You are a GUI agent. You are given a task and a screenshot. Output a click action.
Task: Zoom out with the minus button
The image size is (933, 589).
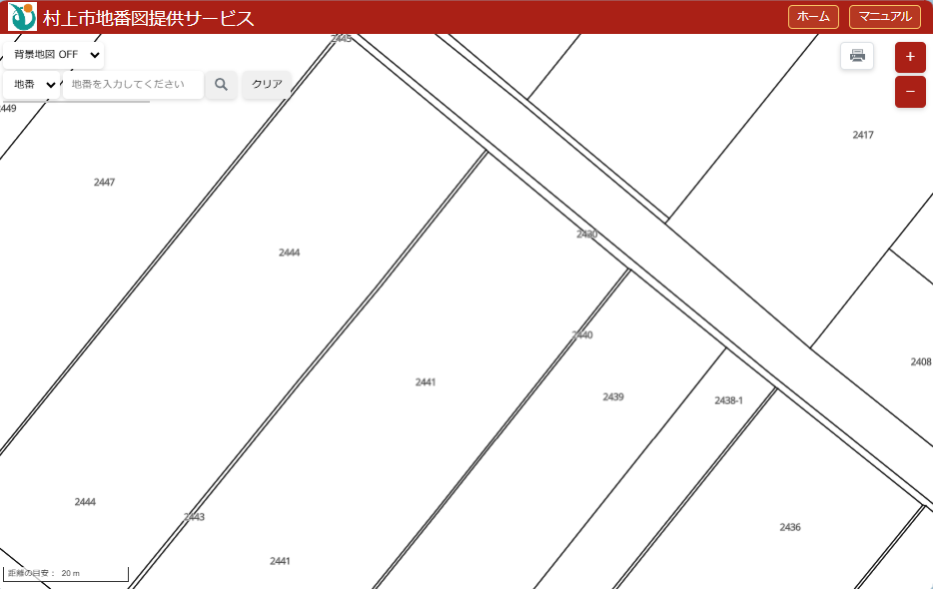[910, 92]
